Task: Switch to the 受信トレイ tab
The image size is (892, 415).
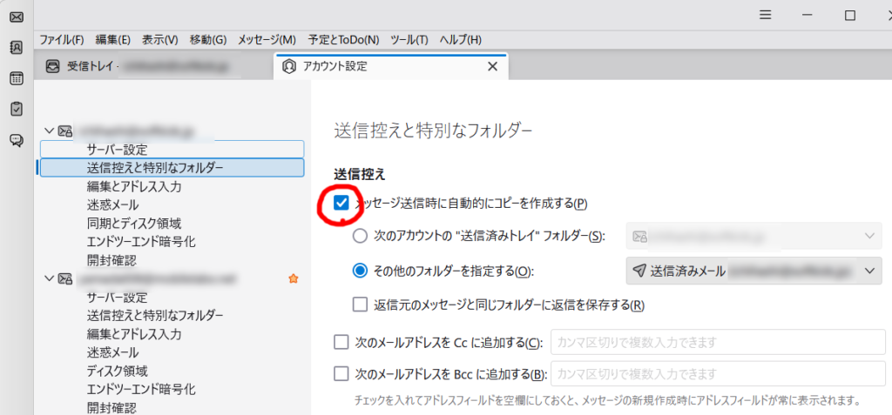Action: [x=153, y=66]
